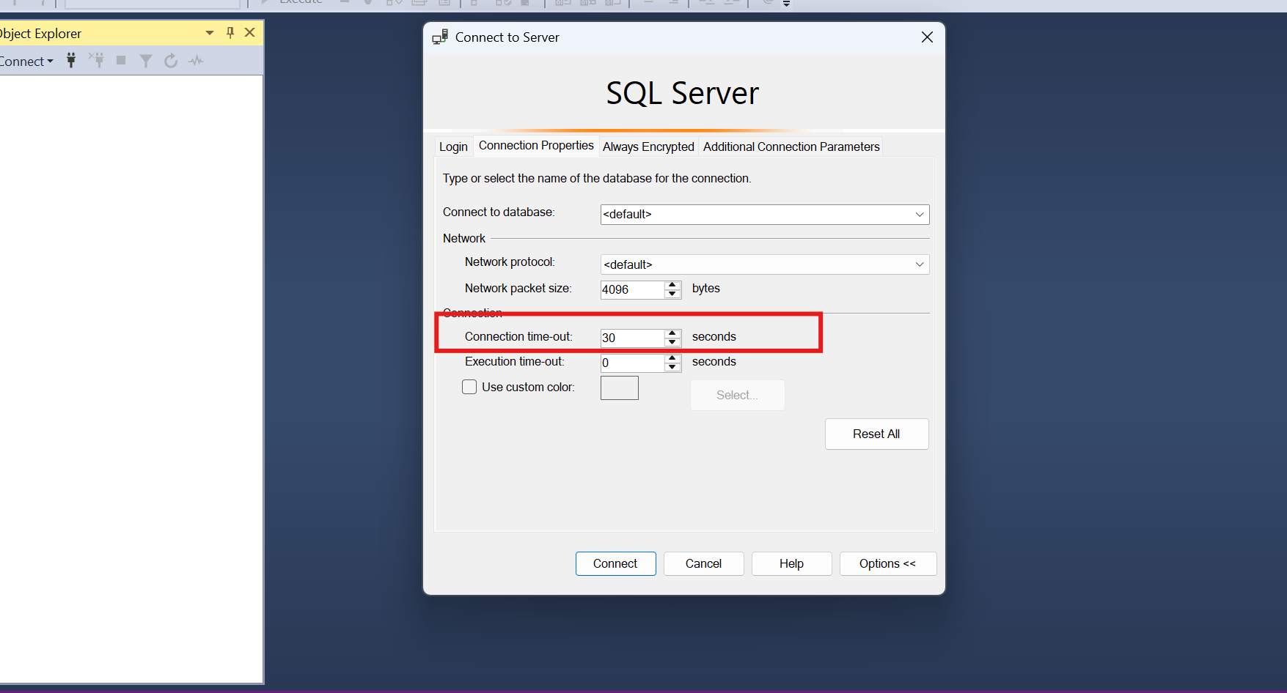The height and width of the screenshot is (693, 1287).
Task: Expand the Network protocol dropdown
Action: [919, 264]
